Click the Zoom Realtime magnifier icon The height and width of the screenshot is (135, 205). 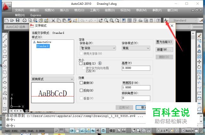click(106, 21)
